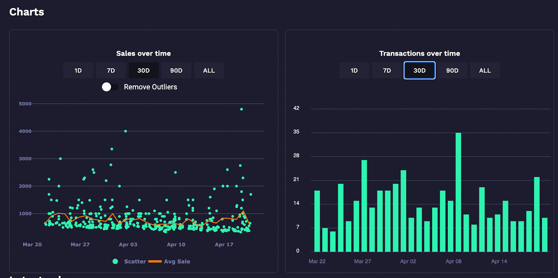Click the Mar 22 axis label
The width and height of the screenshot is (558, 278).
317,261
